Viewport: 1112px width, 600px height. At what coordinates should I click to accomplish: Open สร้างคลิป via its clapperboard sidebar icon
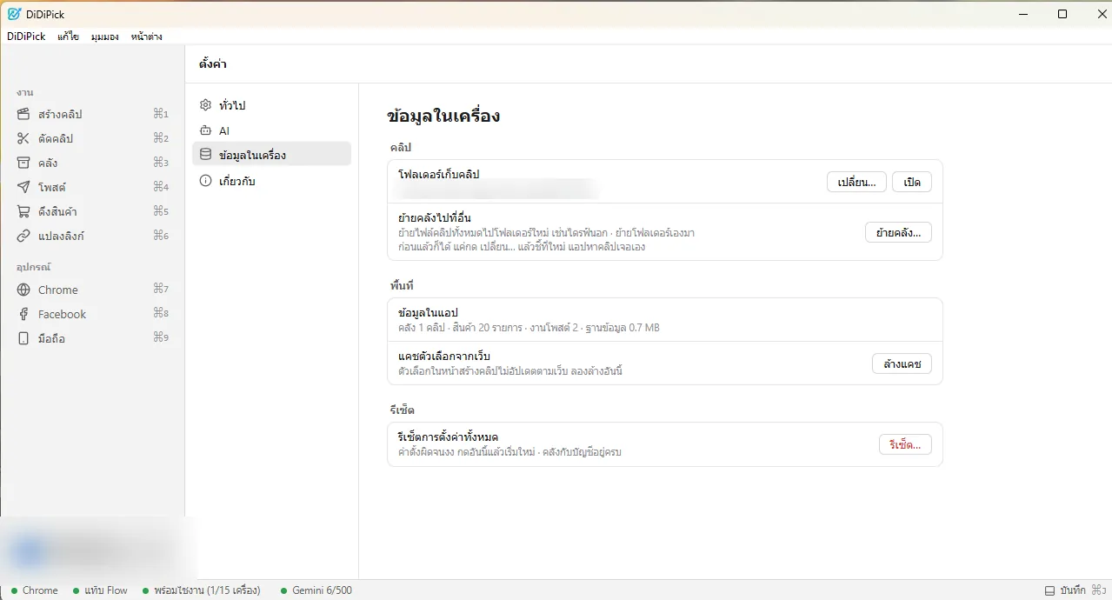[x=23, y=114]
